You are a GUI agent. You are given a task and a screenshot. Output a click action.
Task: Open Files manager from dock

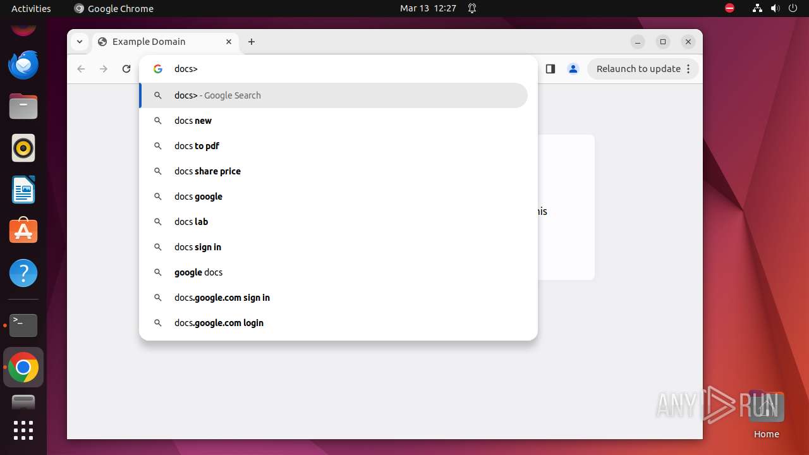23,106
